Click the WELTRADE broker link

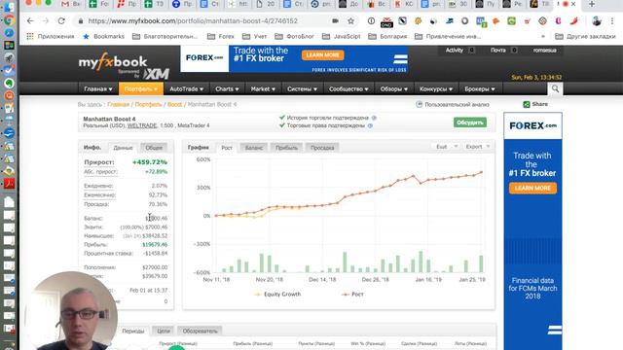pos(142,125)
